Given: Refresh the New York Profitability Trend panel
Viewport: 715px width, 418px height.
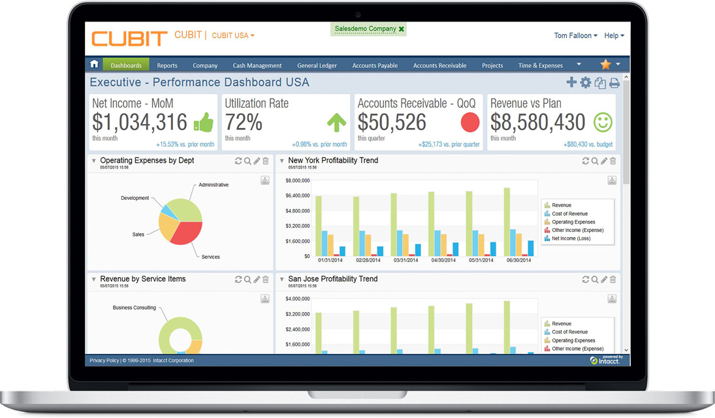Looking at the screenshot, I should click(586, 161).
